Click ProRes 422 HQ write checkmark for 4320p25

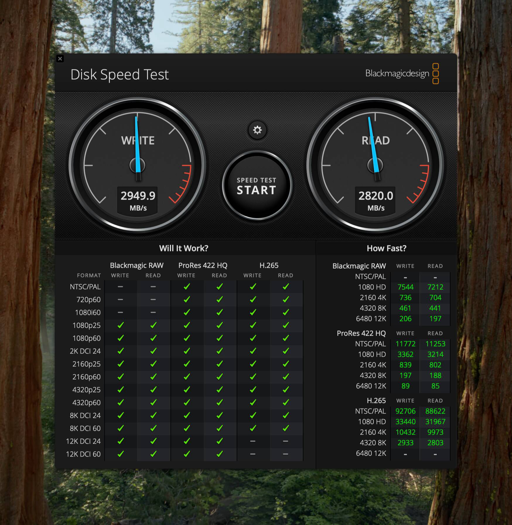(x=187, y=390)
